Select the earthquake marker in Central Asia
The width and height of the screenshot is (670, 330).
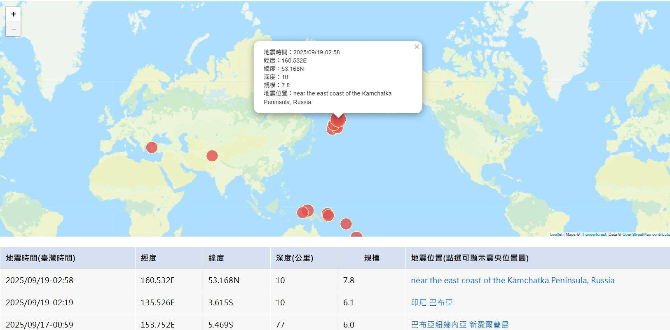tap(212, 156)
